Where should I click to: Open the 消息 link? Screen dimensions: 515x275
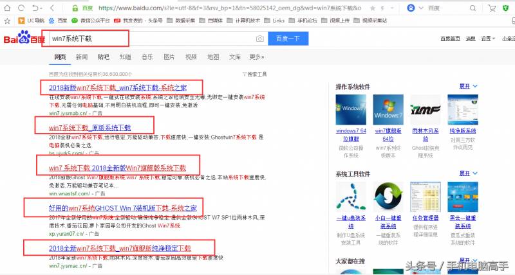click(471, 39)
